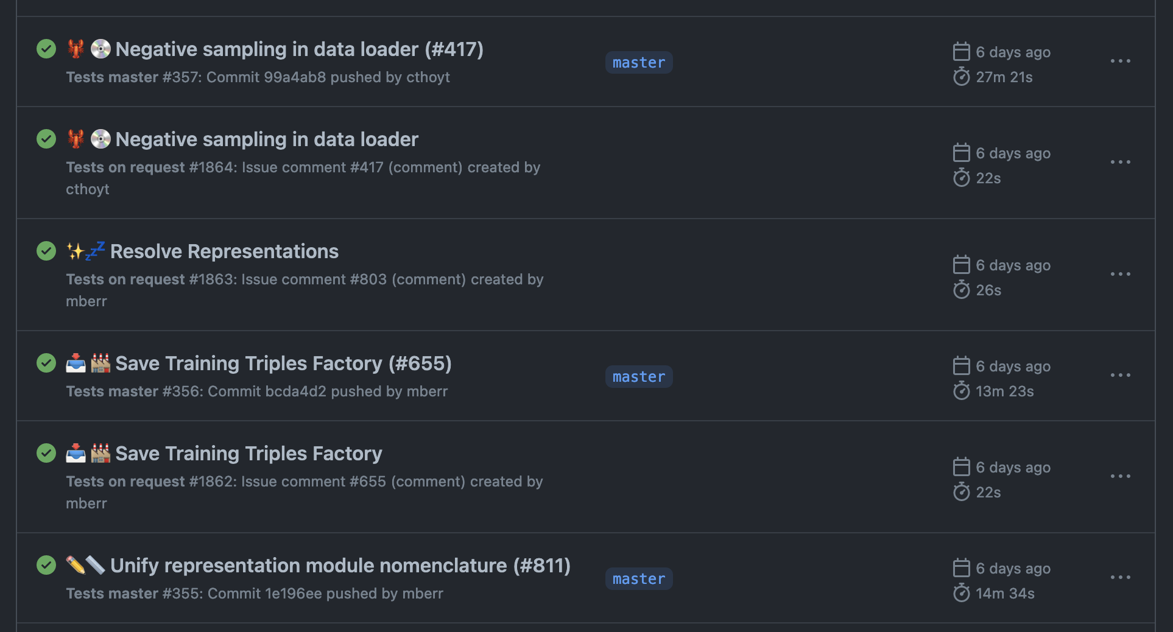The height and width of the screenshot is (632, 1173).
Task: Click the calendar icon on the Unify representation nomenclature row
Action: [x=961, y=568]
